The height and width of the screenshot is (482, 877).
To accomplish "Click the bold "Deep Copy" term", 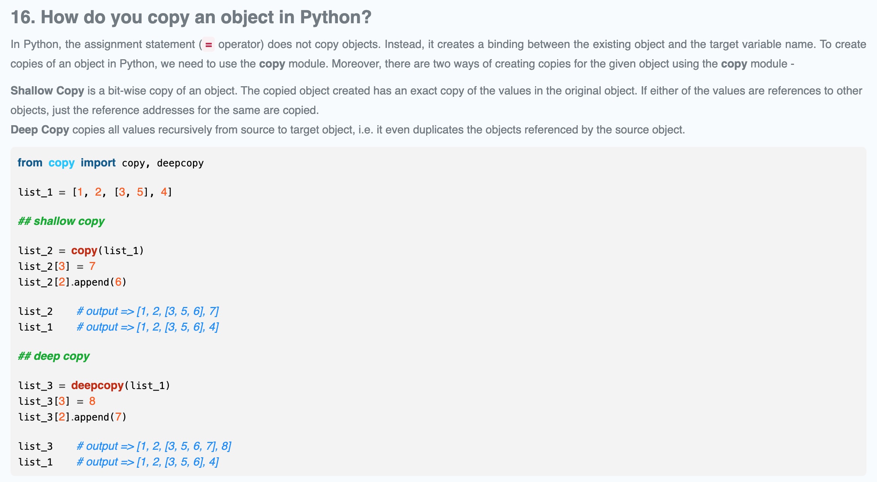I will (x=40, y=130).
